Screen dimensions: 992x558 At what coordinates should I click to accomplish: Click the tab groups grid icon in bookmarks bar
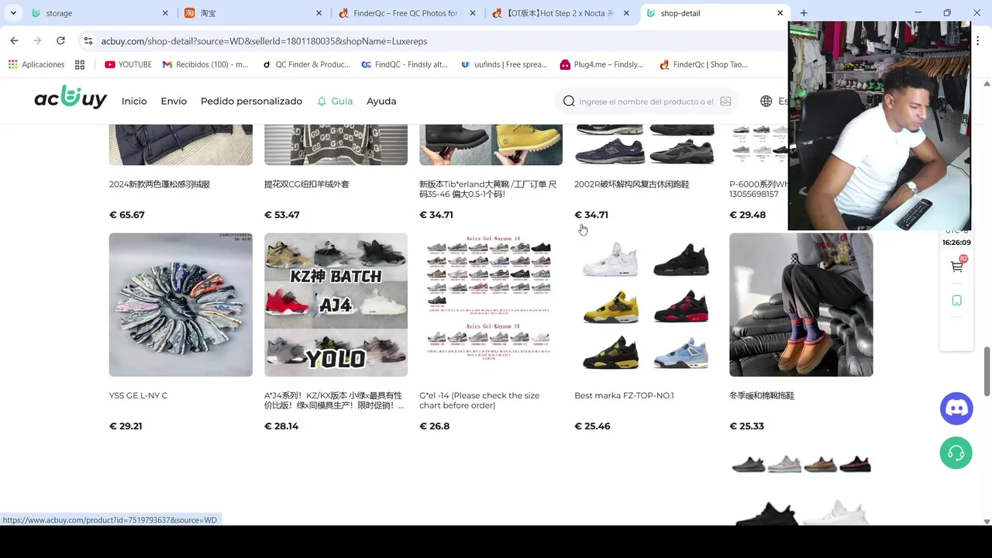tap(80, 64)
